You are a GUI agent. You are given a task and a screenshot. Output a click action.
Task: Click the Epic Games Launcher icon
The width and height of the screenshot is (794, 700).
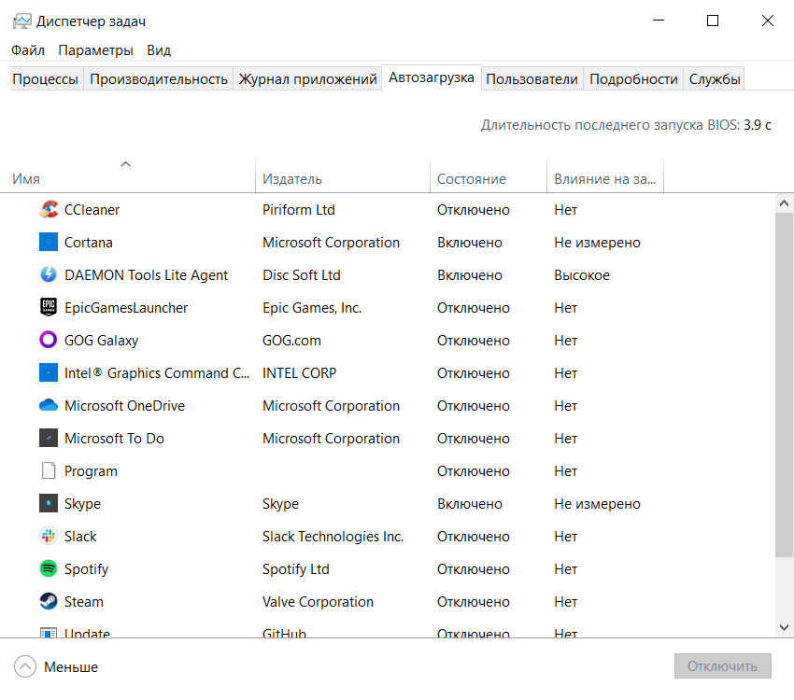pos(49,308)
